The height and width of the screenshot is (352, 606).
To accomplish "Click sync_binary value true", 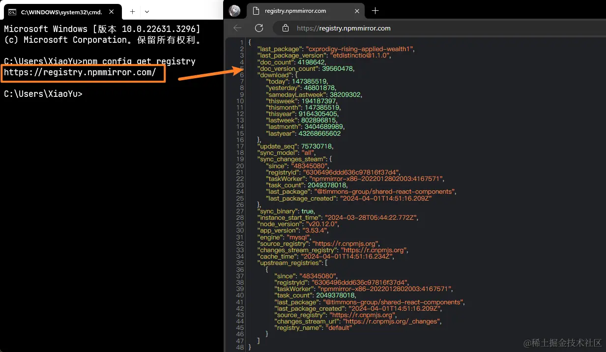I will click(x=307, y=211).
